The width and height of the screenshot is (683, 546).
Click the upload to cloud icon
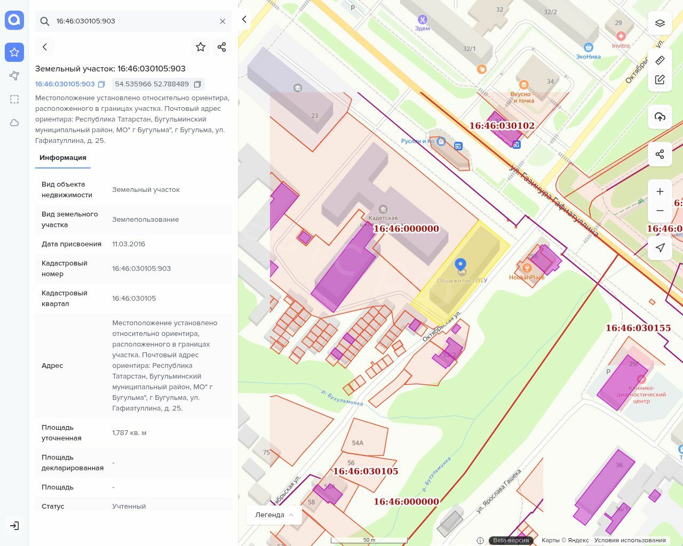(x=660, y=117)
